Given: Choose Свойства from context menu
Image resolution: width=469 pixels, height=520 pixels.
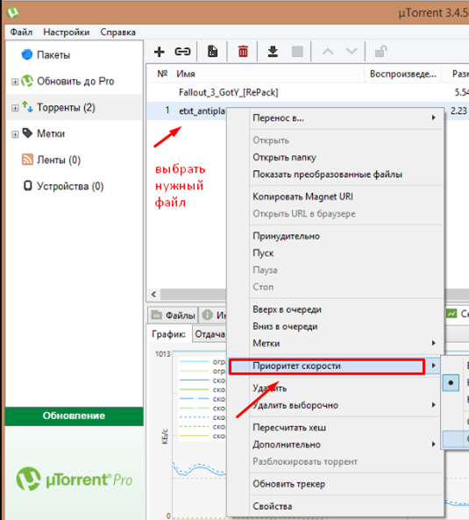Looking at the screenshot, I should click(x=336, y=506).
